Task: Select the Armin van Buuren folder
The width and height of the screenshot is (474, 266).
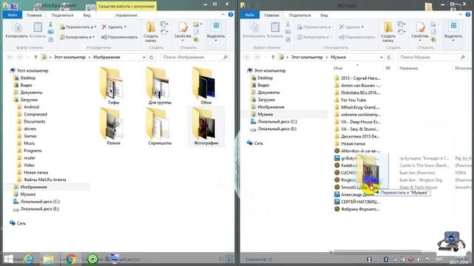Action: click(358, 86)
